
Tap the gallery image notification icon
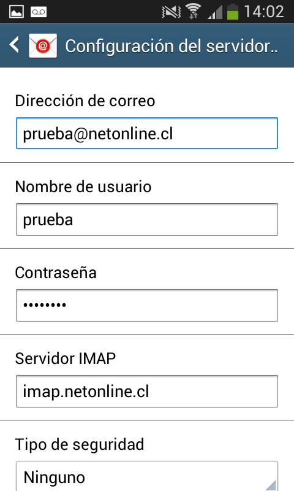17,12
